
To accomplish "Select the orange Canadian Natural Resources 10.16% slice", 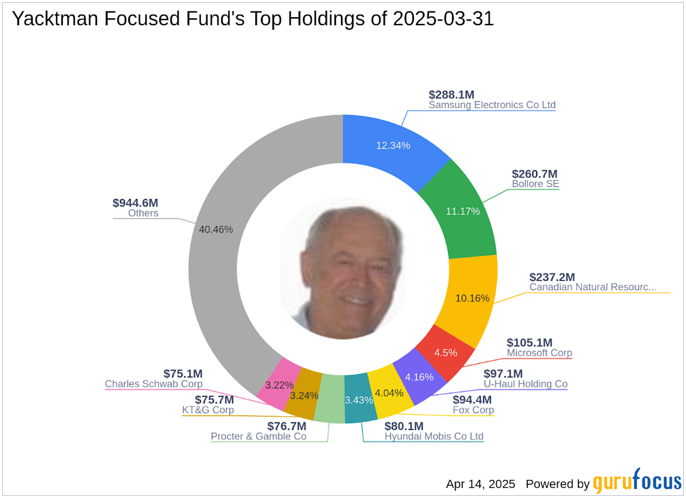I will [x=471, y=298].
